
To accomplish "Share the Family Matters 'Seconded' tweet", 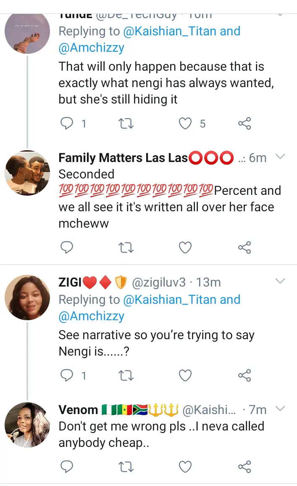I will 244,248.
